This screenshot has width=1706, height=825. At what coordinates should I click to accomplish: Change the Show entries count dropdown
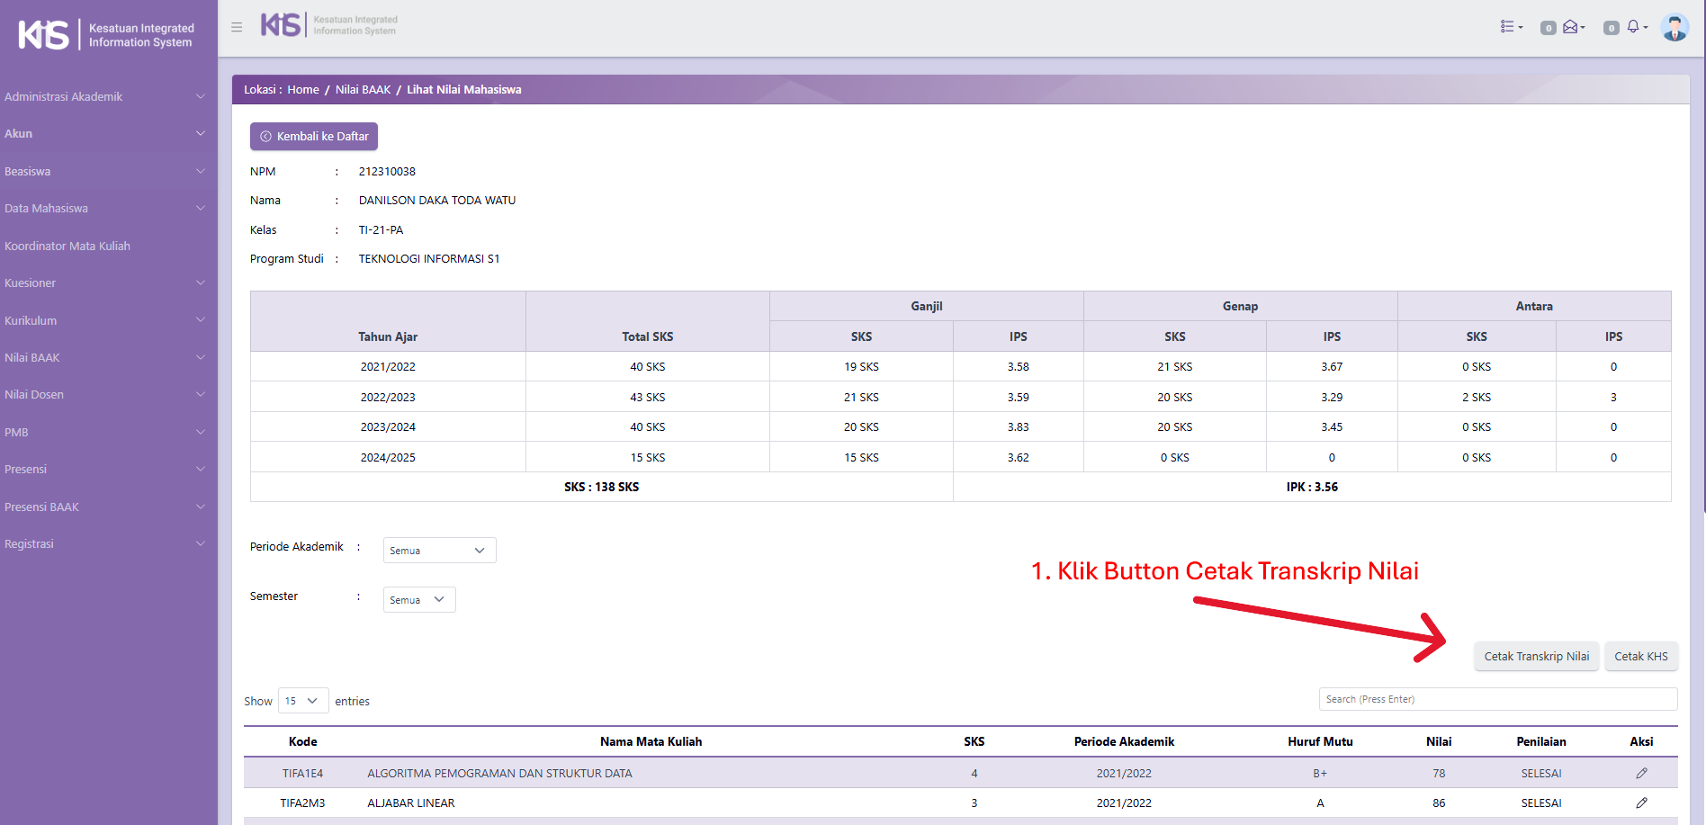click(x=302, y=701)
